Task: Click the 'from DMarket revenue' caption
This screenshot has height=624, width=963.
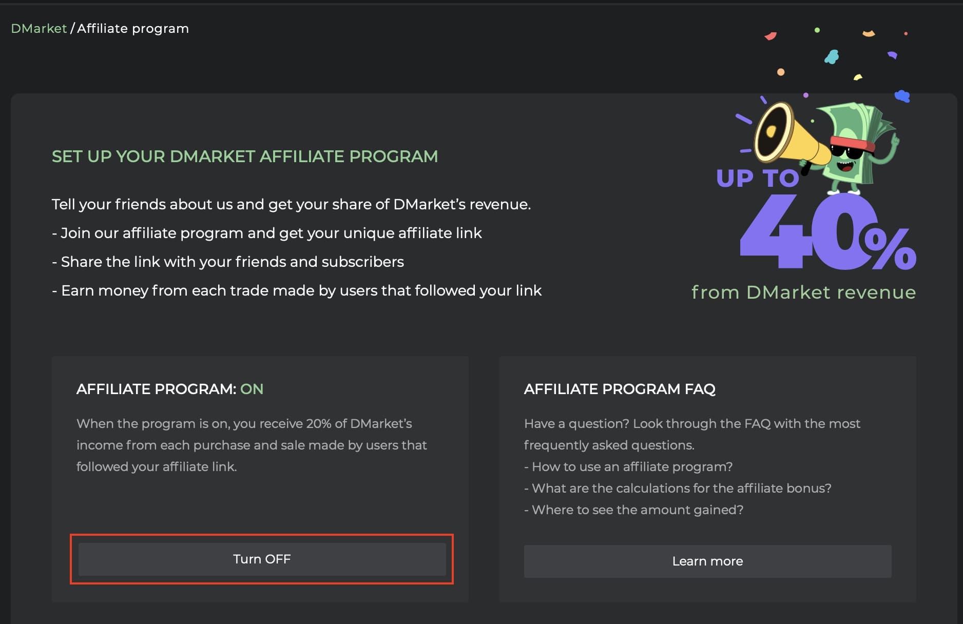Action: [803, 292]
